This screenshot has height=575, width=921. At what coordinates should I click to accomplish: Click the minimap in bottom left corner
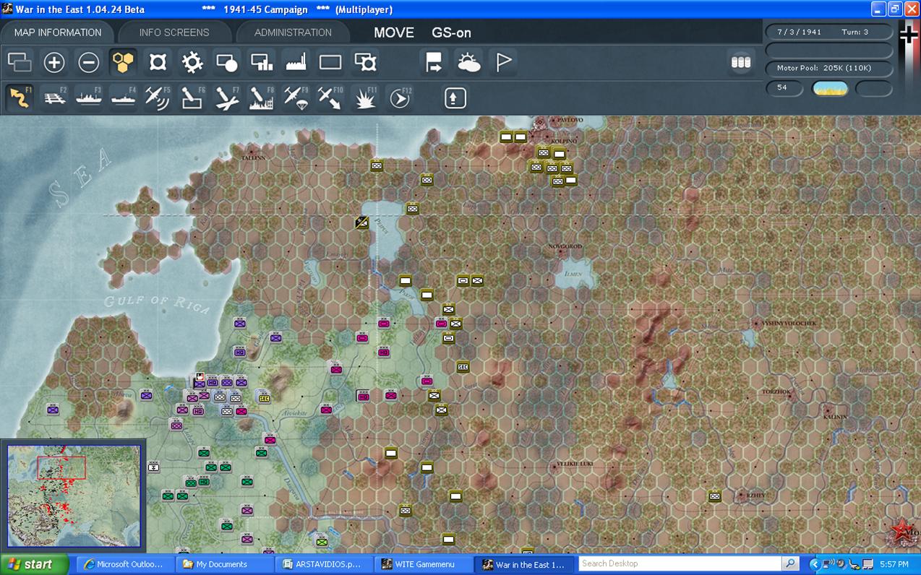(74, 496)
